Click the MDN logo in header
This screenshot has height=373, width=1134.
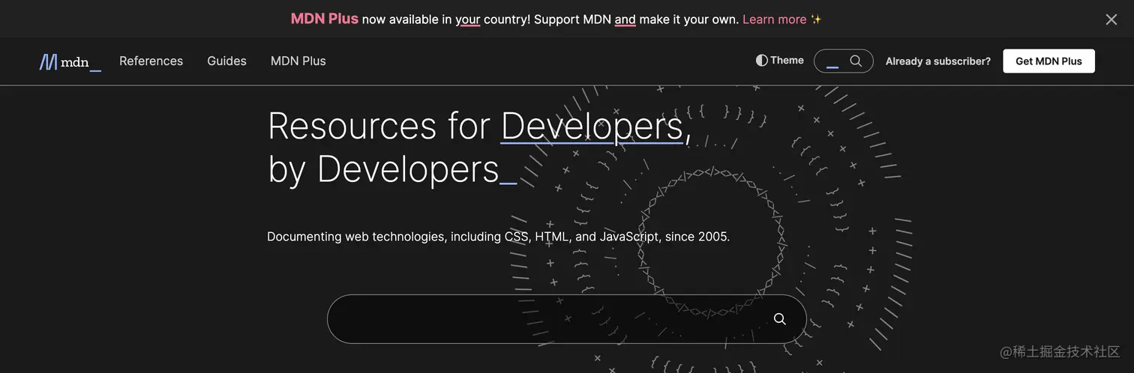[70, 62]
